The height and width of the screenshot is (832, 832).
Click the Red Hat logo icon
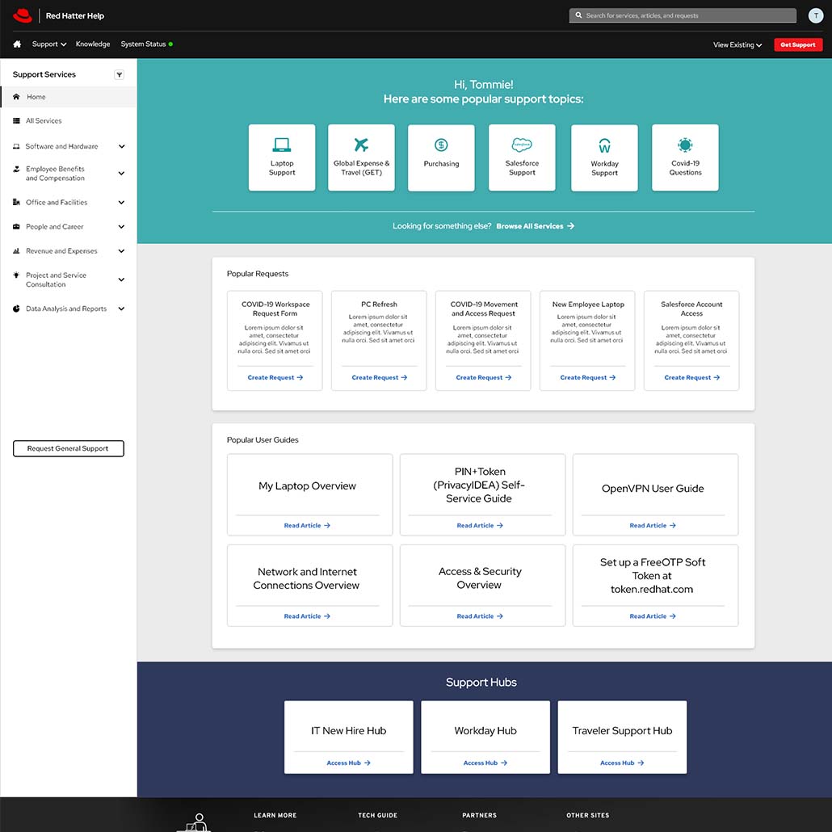[23, 15]
